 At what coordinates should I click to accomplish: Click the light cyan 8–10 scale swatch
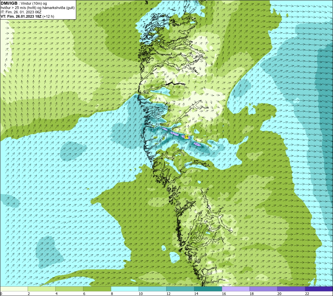(x=125, y=289)
